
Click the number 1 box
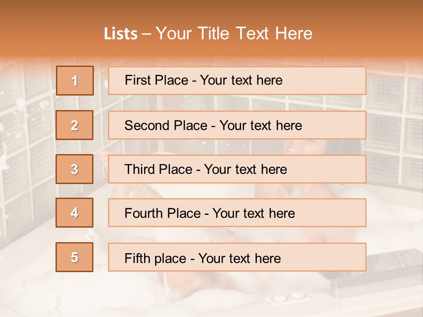click(x=75, y=81)
